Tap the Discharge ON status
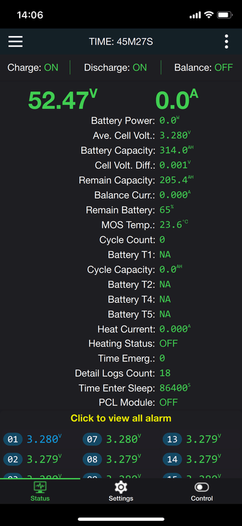The height and width of the screenshot is (526, 242). 115,68
